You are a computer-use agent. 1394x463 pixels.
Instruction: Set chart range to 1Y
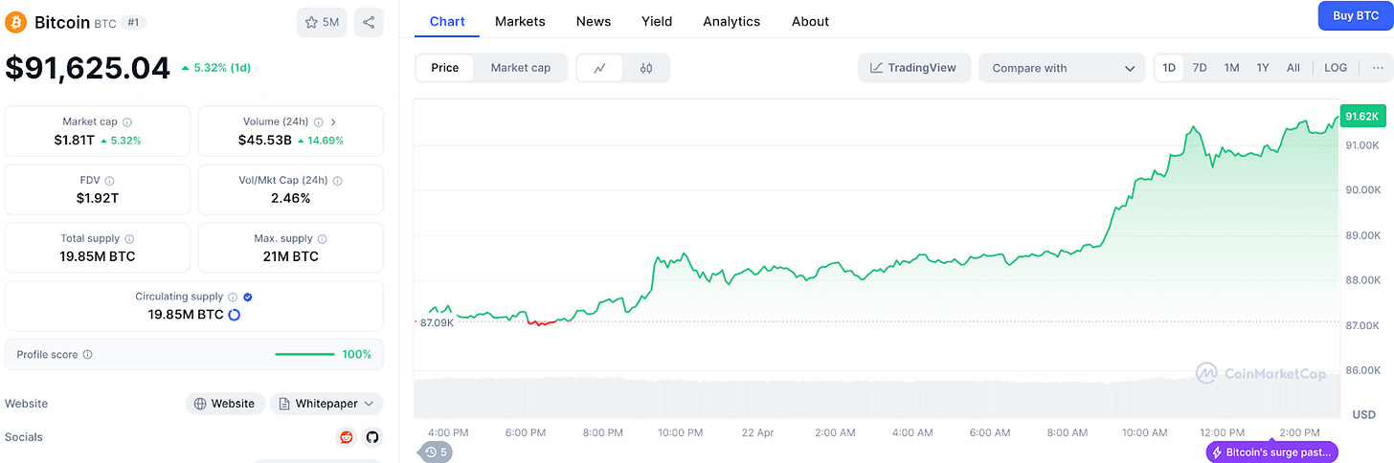tap(1263, 68)
